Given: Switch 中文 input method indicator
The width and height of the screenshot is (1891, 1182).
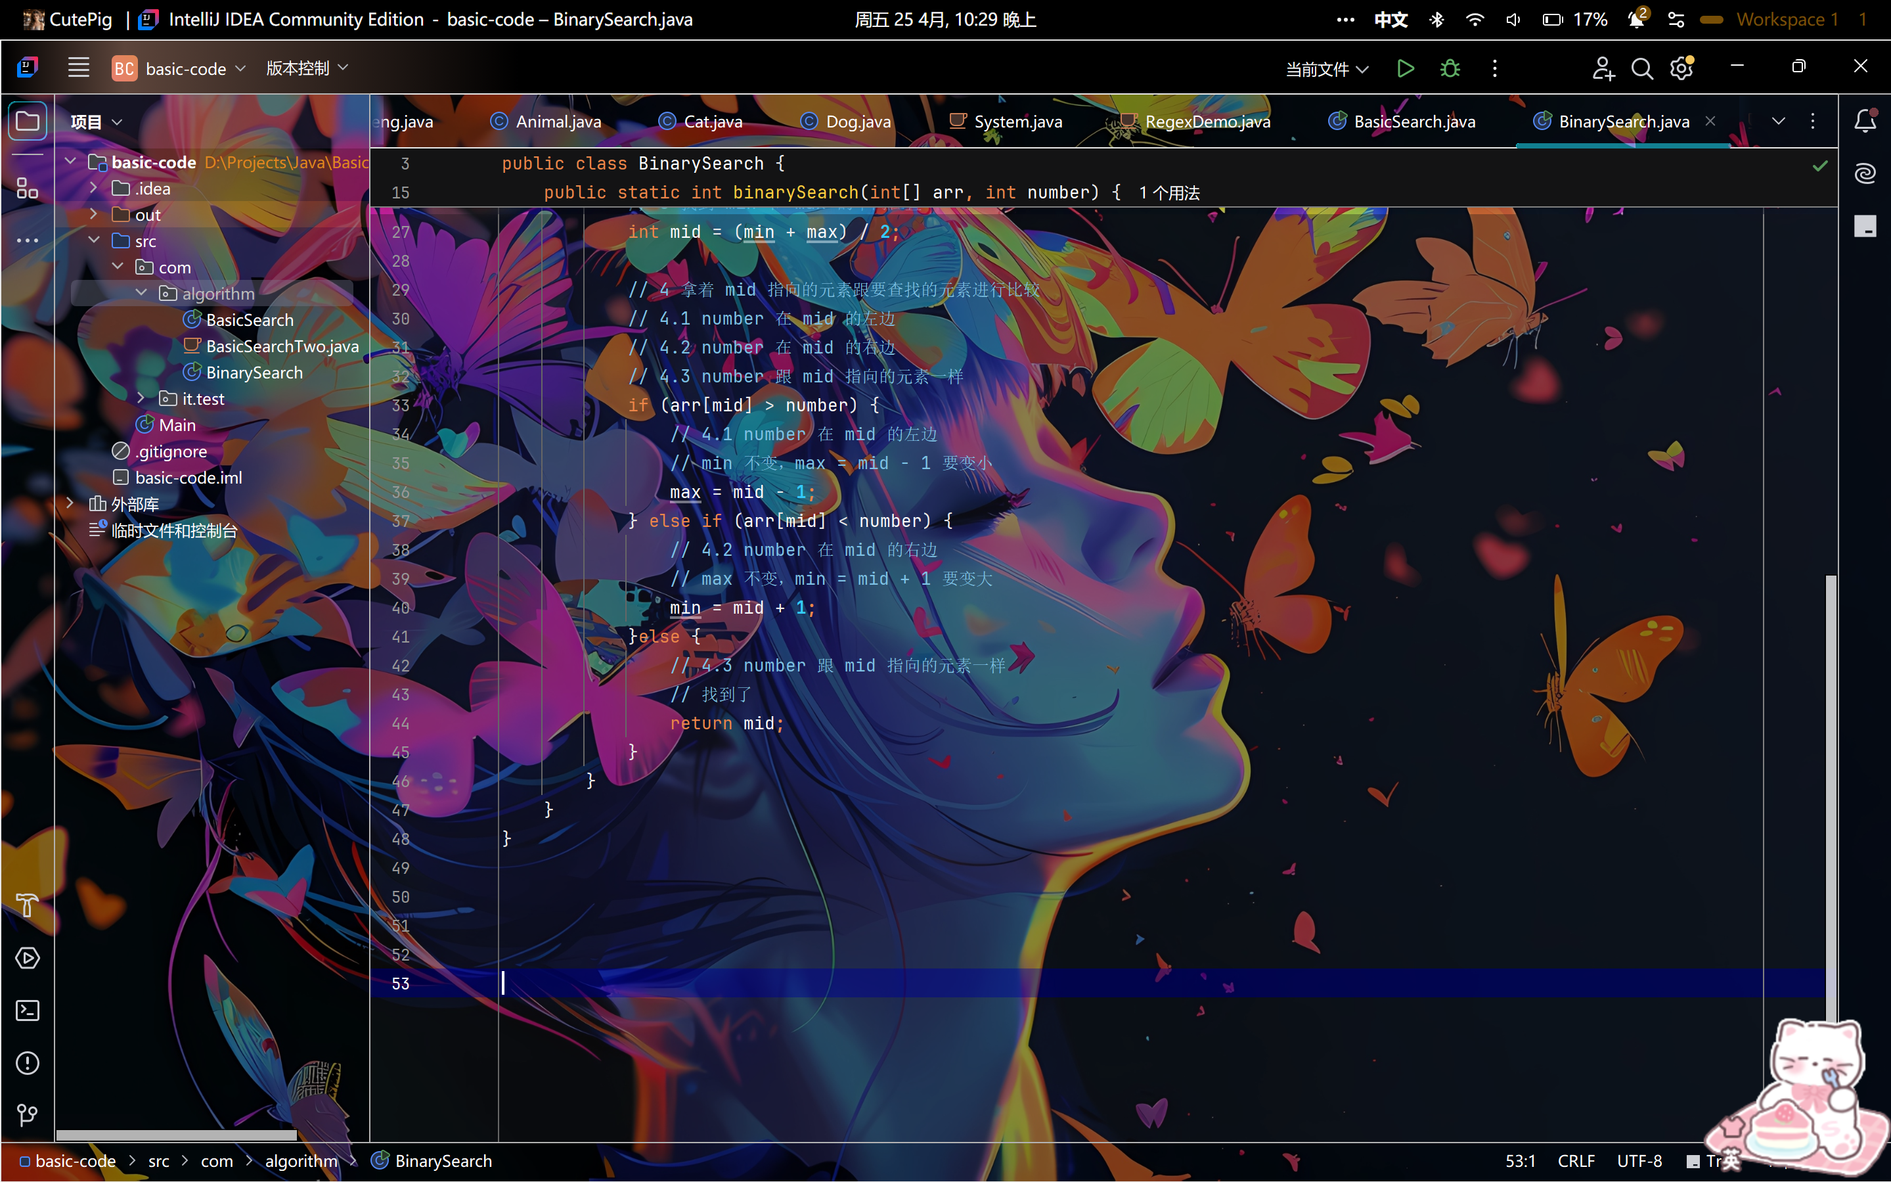Looking at the screenshot, I should (1391, 20).
